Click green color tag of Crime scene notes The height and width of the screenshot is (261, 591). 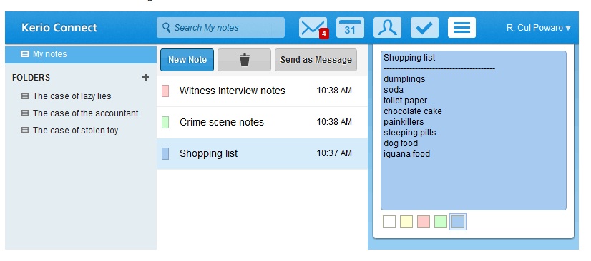(165, 122)
